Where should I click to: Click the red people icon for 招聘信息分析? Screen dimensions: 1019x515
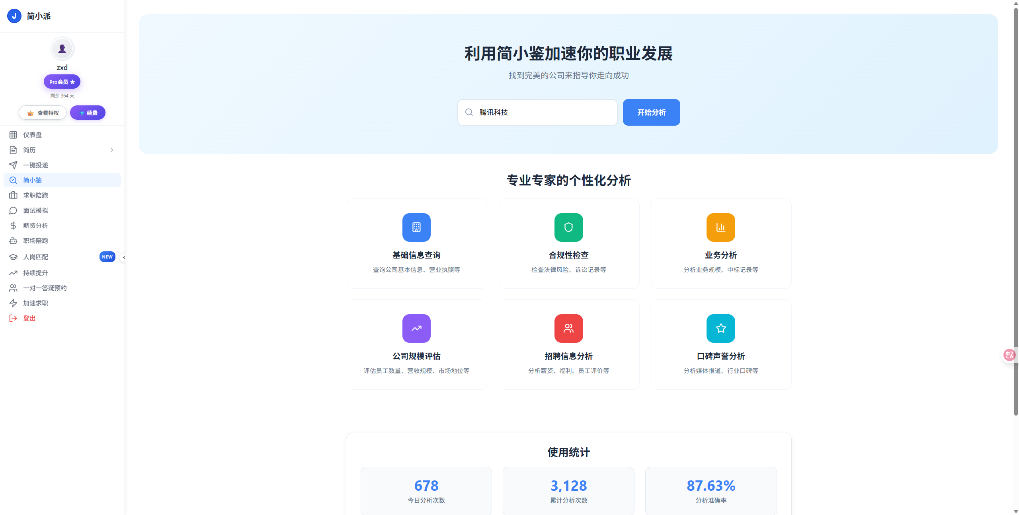[568, 328]
